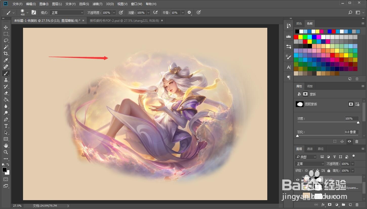Viewport: 367px width, 209px height.
Task: Open the tool preset picker arrow
Action: [14, 13]
